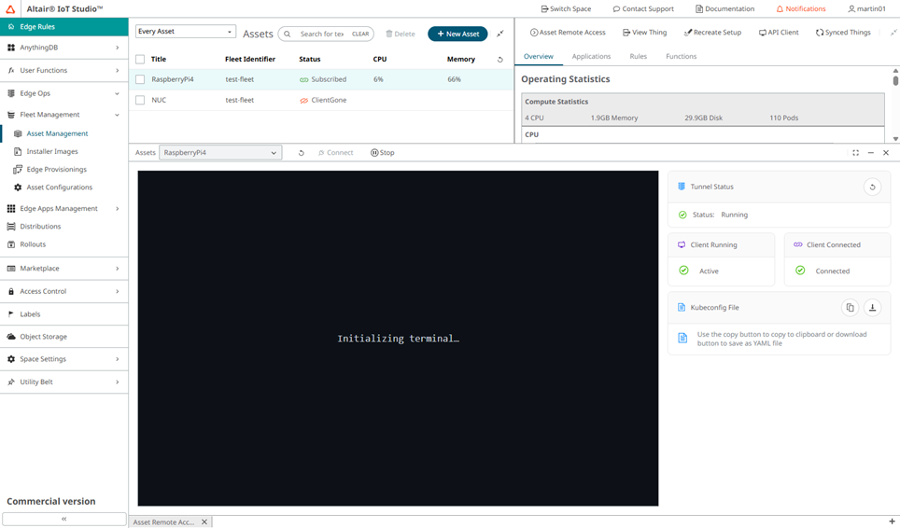Switch to the Applications tab
Image resolution: width=900 pixels, height=528 pixels.
click(591, 57)
